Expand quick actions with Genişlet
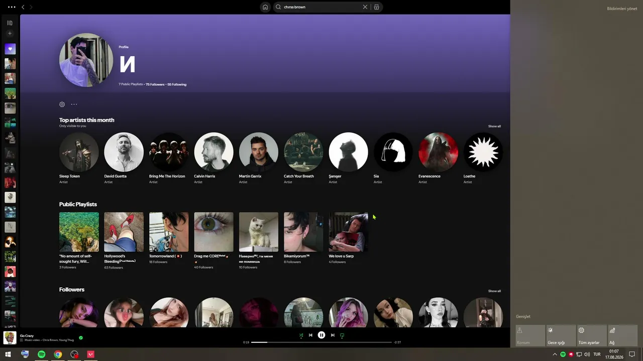The image size is (643, 361). [523, 316]
